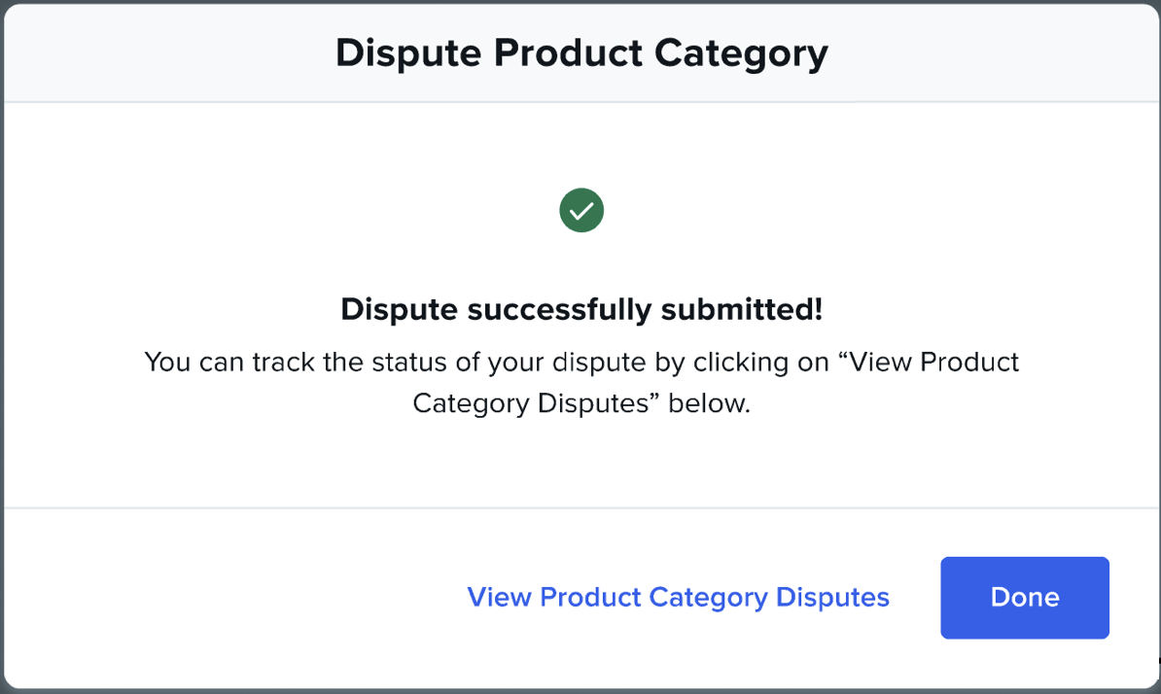Click the word "successfully" in the confirmation heading
The height and width of the screenshot is (694, 1161).
559,309
